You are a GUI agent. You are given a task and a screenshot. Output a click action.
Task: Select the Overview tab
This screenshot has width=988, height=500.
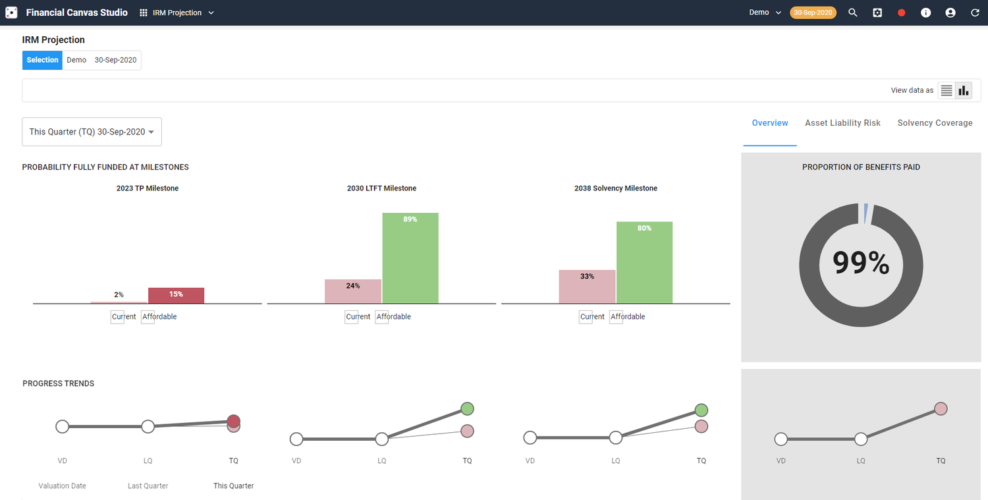coord(770,123)
